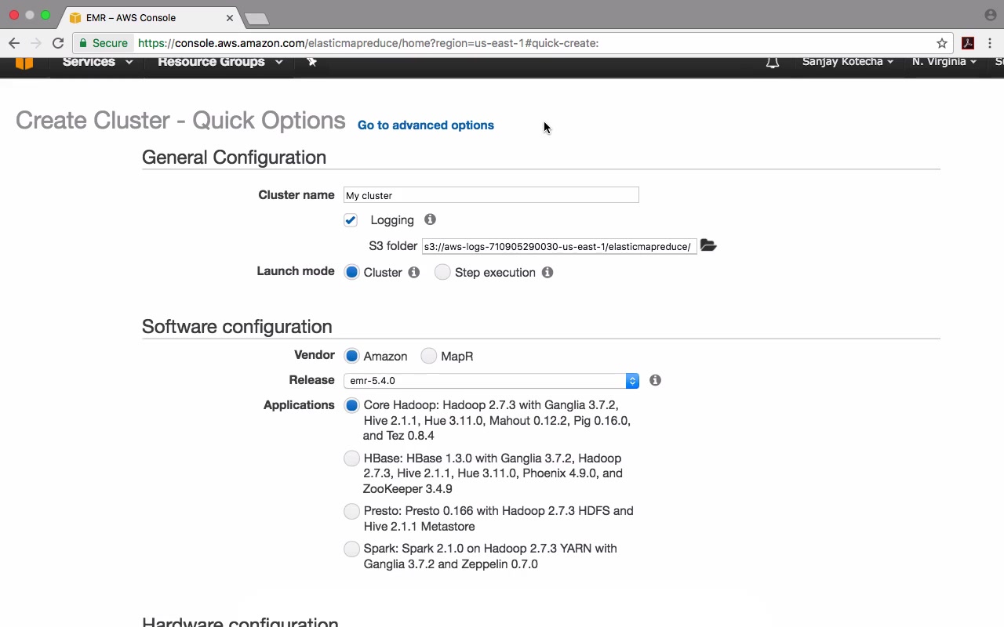This screenshot has height=627, width=1004.
Task: Reload the page in browser
Action: tap(58, 43)
